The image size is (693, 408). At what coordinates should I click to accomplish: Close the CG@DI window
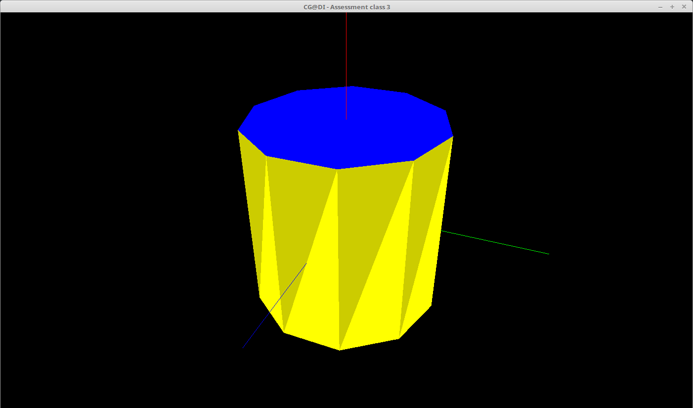(x=684, y=7)
